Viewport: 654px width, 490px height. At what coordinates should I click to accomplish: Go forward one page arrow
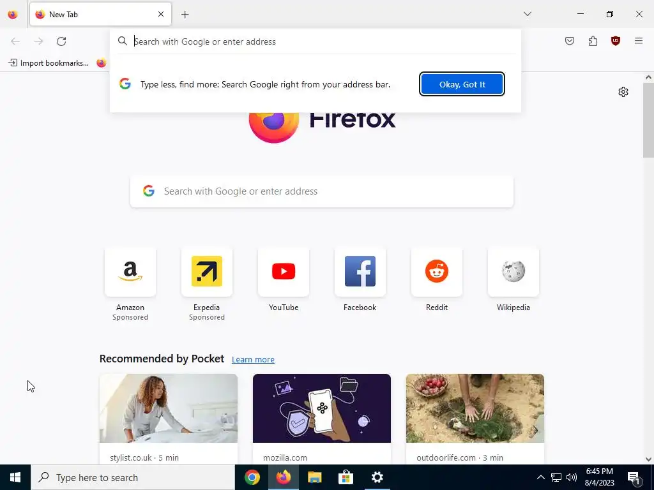tap(38, 41)
